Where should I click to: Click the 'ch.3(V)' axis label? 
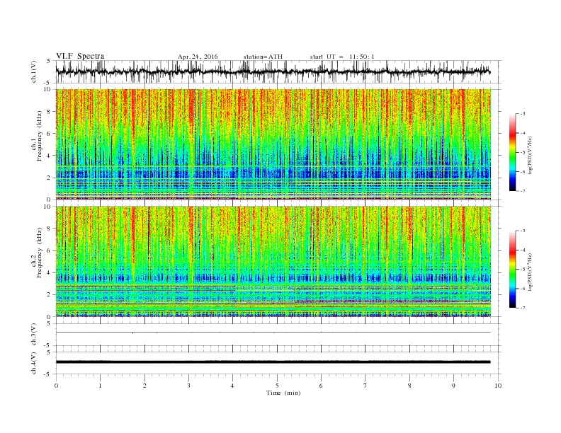(x=34, y=335)
